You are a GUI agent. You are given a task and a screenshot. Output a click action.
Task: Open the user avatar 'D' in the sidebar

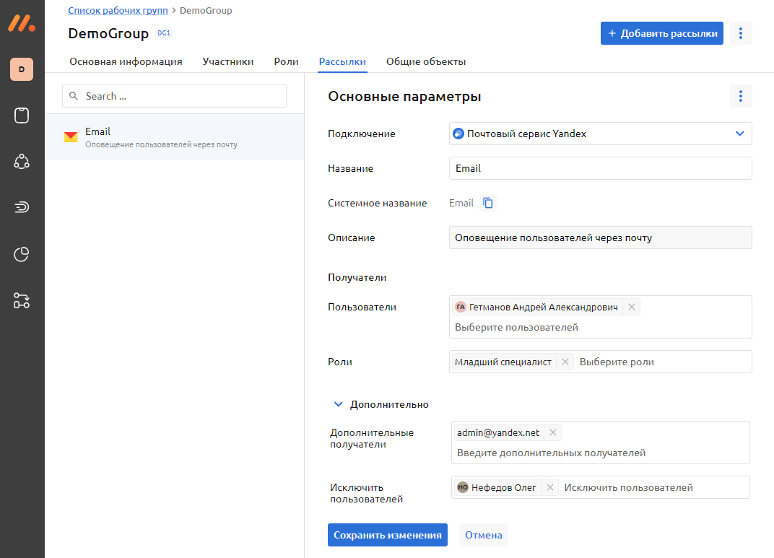(22, 69)
